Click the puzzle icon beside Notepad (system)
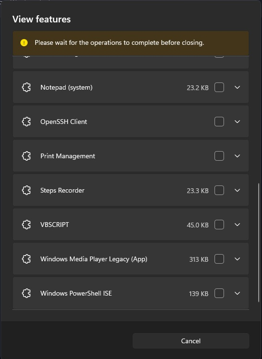Image resolution: width=262 pixels, height=359 pixels. 26,87
